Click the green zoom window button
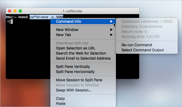This screenshot has height=107, width=182. (x=20, y=11)
